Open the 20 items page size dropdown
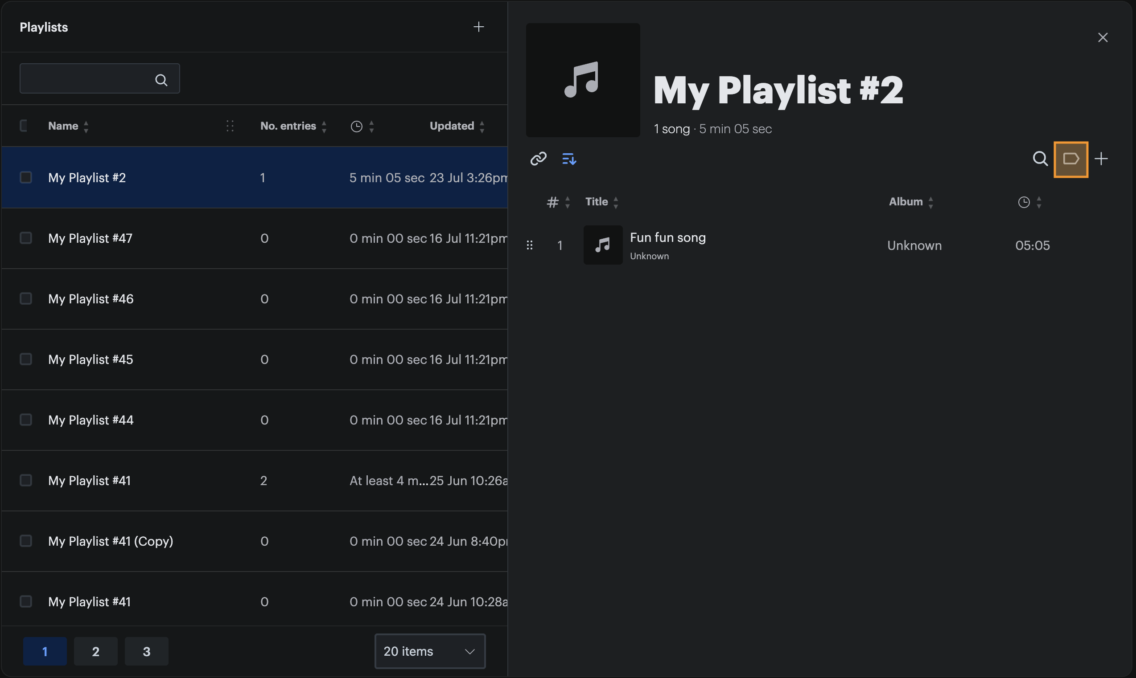Screen dimensions: 1136x678 point(430,651)
